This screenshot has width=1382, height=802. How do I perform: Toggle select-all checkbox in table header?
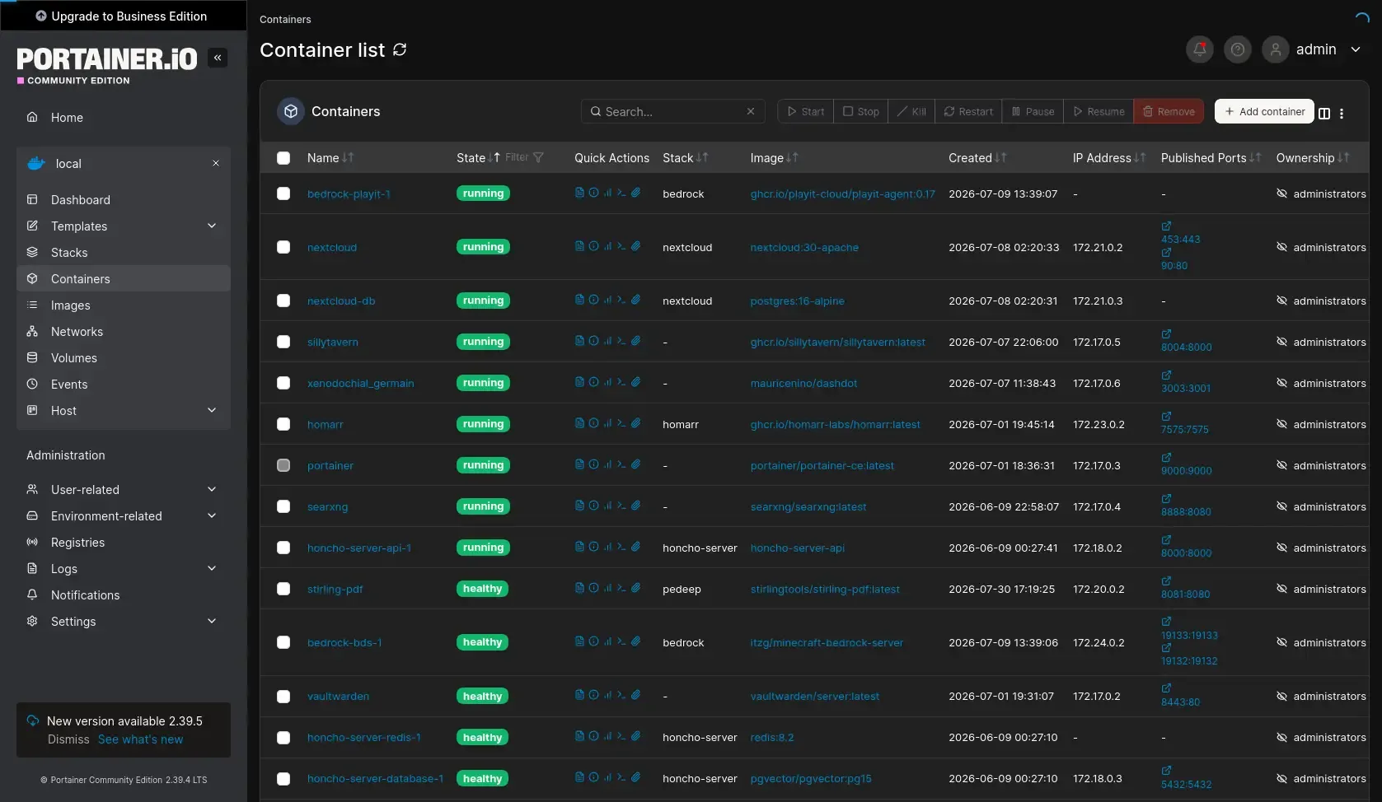[283, 158]
